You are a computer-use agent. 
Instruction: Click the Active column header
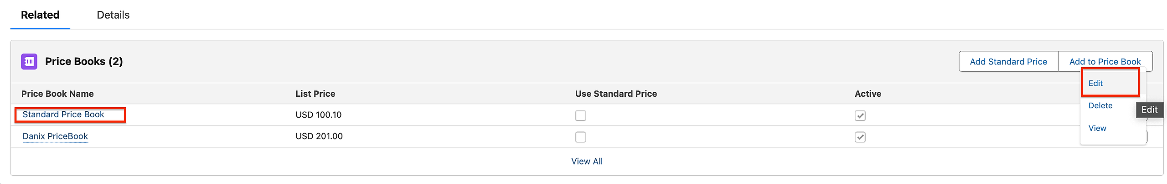(x=868, y=94)
